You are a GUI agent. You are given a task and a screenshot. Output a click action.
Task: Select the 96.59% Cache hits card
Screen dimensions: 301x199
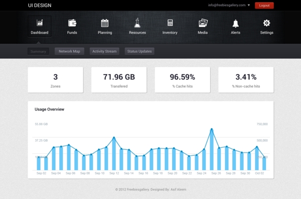click(x=183, y=80)
